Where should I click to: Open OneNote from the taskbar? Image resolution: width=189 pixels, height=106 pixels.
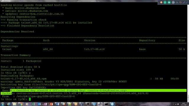(x=45, y=104)
